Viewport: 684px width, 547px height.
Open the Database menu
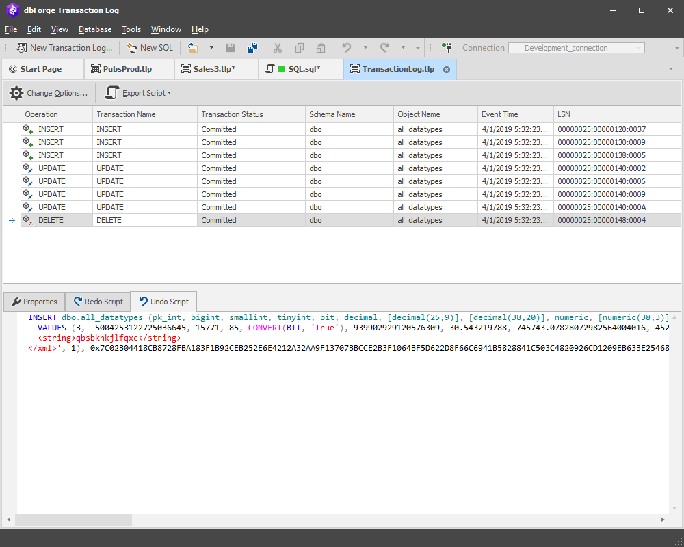tap(95, 29)
